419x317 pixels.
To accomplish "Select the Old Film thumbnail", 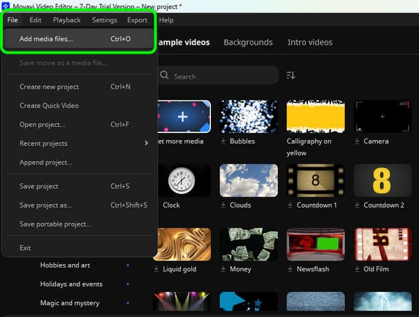I will pos(383,245).
